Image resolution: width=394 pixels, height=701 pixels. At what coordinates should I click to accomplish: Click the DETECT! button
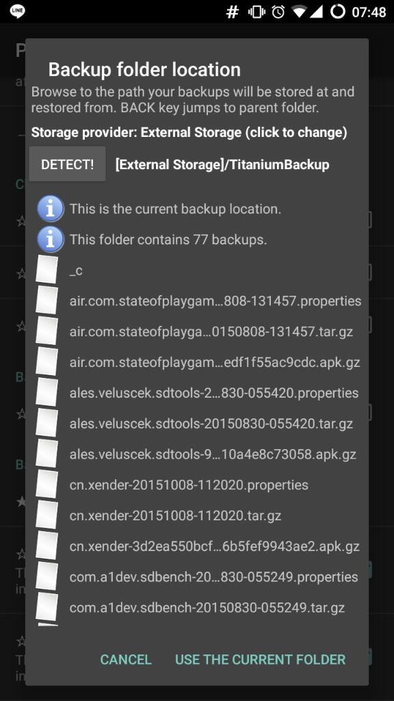coord(68,164)
